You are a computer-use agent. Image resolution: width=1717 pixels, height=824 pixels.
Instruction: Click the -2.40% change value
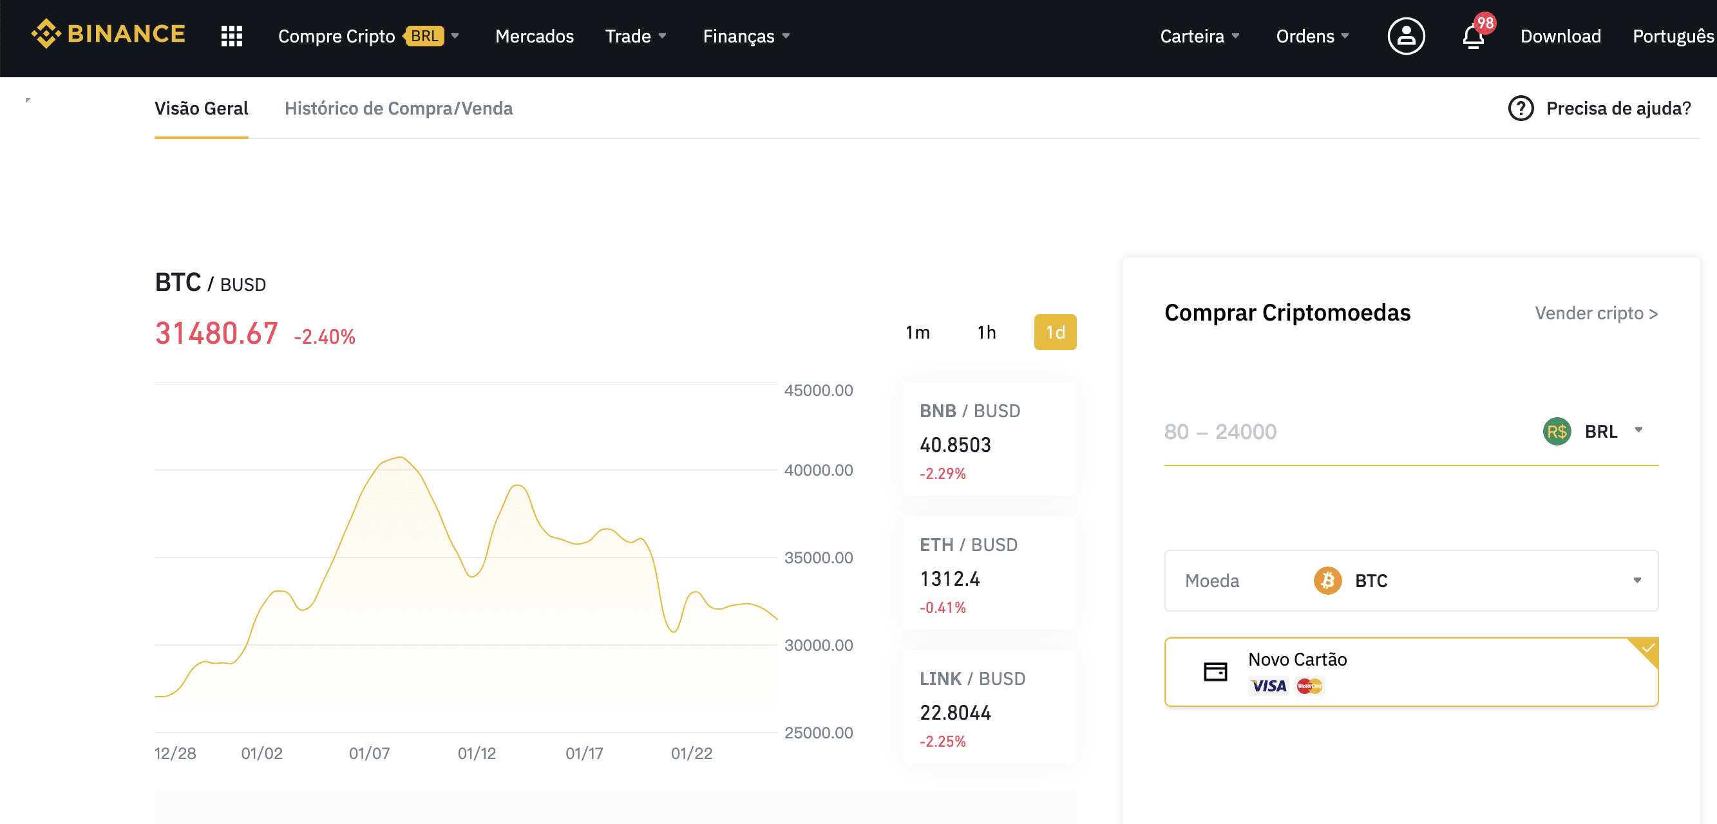pyautogui.click(x=325, y=337)
